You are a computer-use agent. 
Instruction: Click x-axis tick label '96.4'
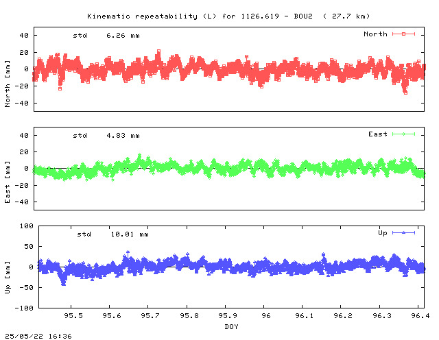tap(420, 315)
